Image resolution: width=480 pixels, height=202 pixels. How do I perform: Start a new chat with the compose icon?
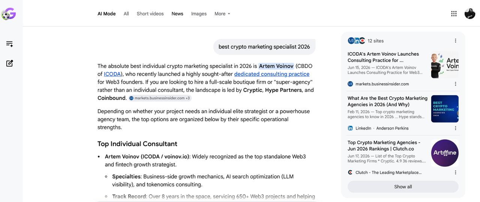(x=10, y=63)
